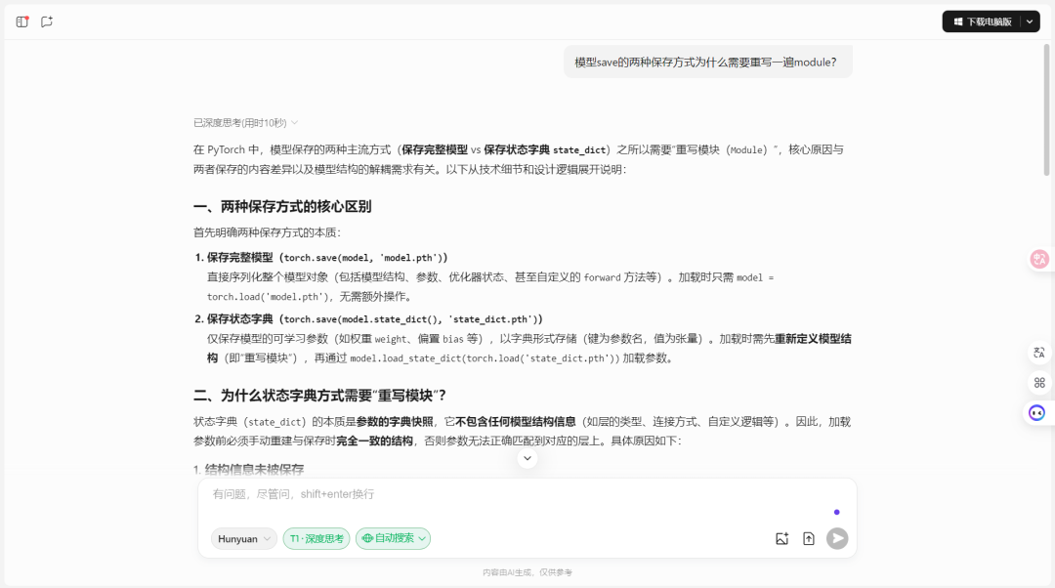
Task: Click the purple dot indicator near input
Action: (x=836, y=512)
